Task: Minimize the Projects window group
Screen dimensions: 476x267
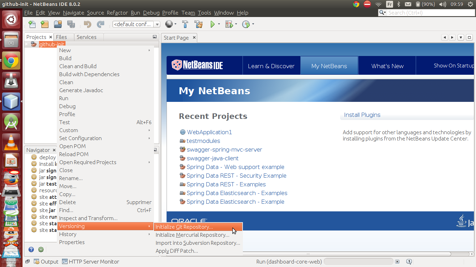Action: [x=155, y=37]
